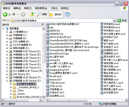The height and width of the screenshot is (107, 129).
Task: Open the 說明(H) menu
Action: click(65, 8)
